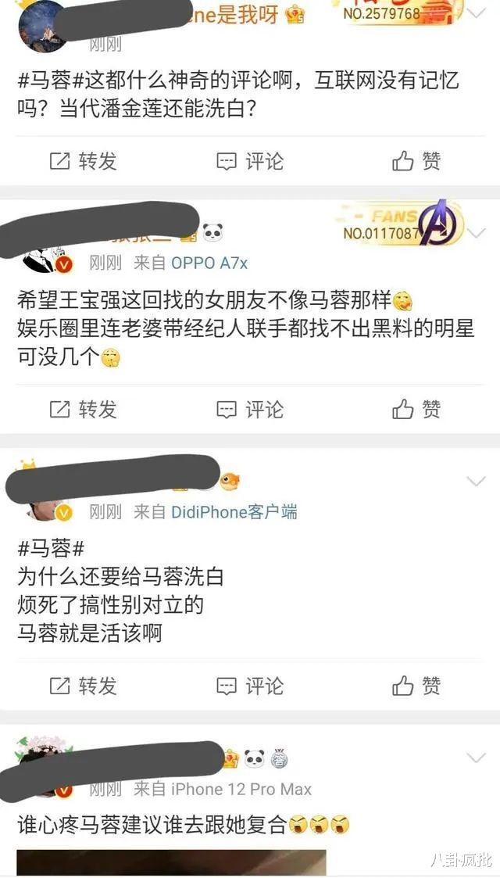Open dropdown chevron beside Avengers FANS badge
The height and width of the screenshot is (878, 500).
coord(476,232)
